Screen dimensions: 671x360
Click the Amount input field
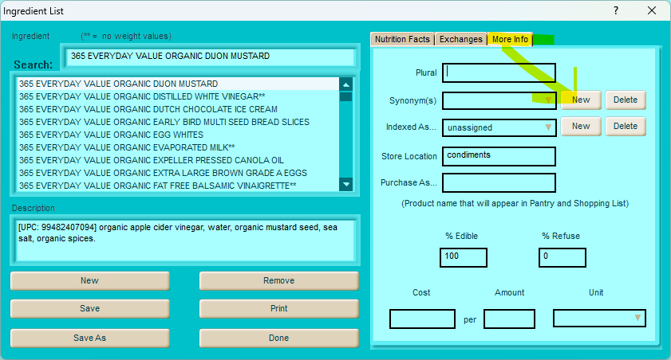click(x=509, y=319)
